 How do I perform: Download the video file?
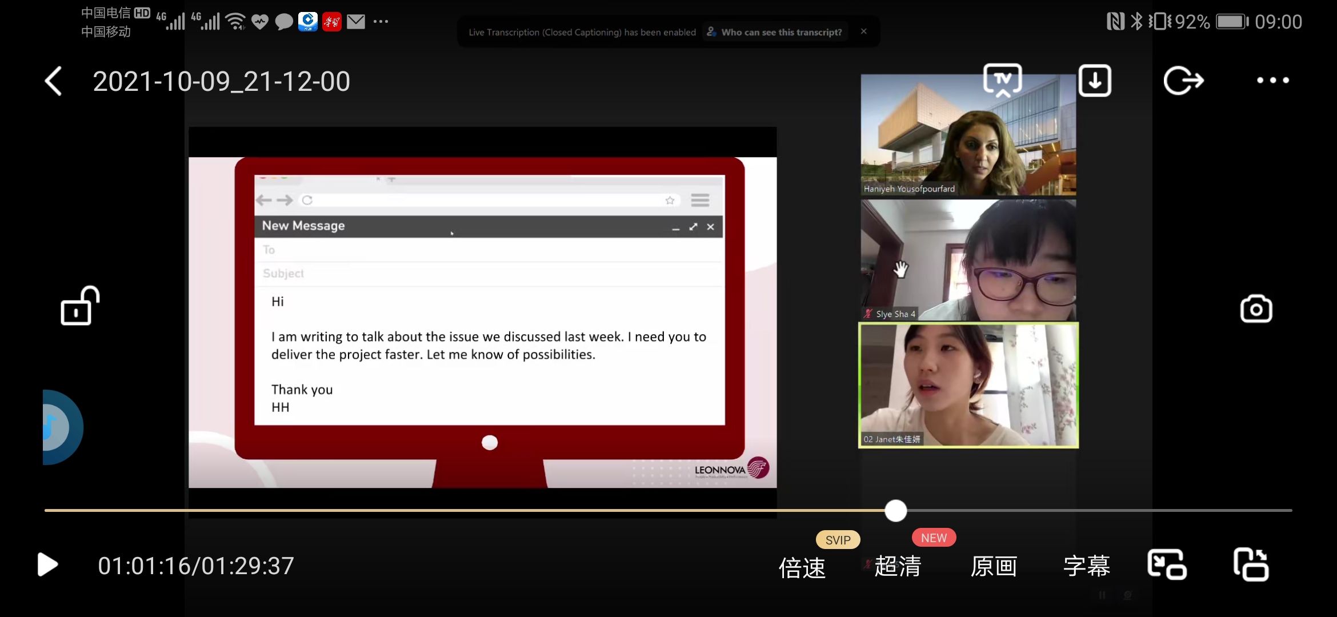[x=1095, y=81]
